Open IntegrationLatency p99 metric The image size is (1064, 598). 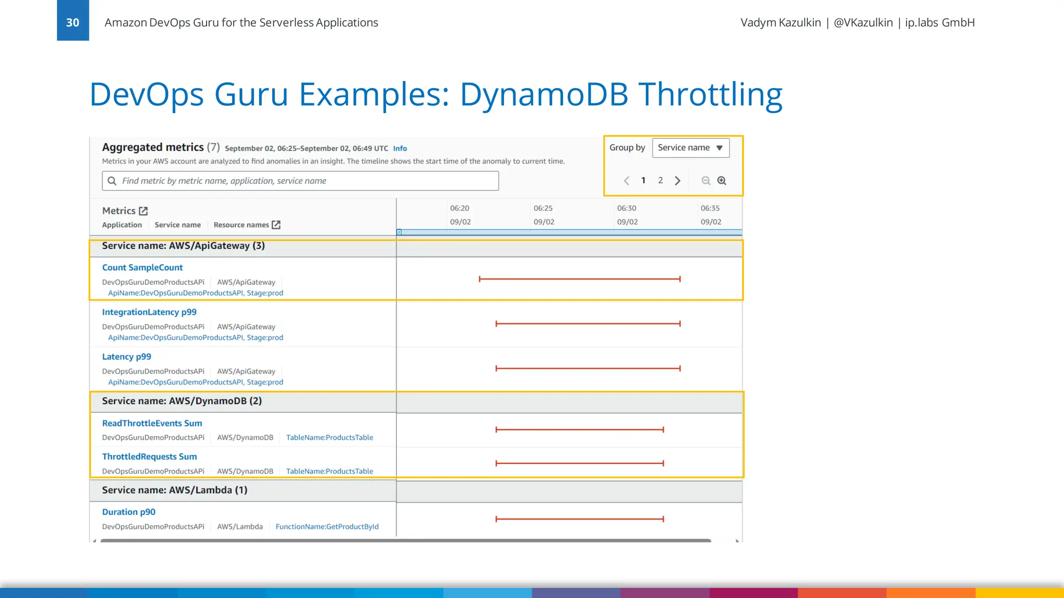click(149, 312)
